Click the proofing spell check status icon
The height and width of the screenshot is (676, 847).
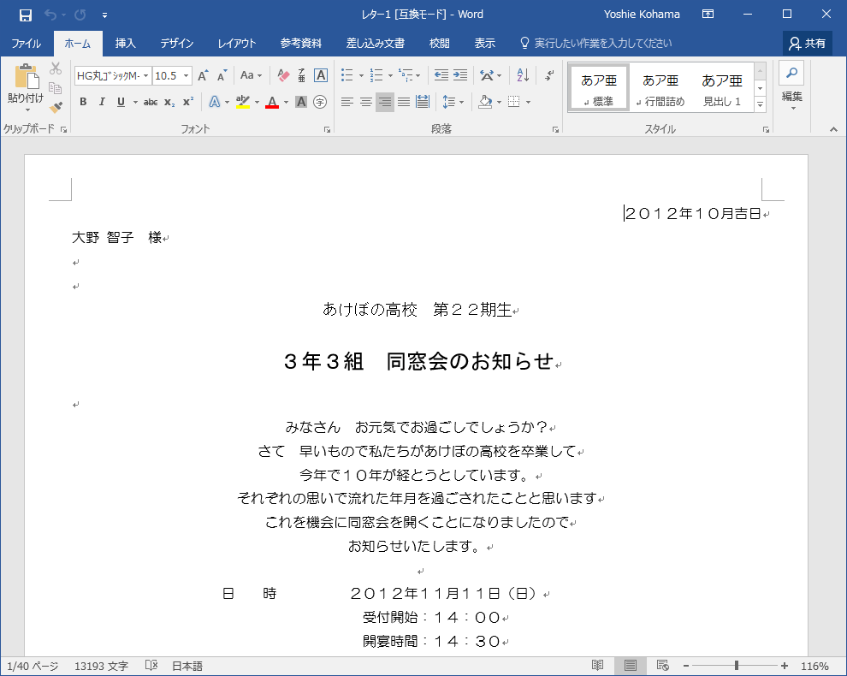151,665
